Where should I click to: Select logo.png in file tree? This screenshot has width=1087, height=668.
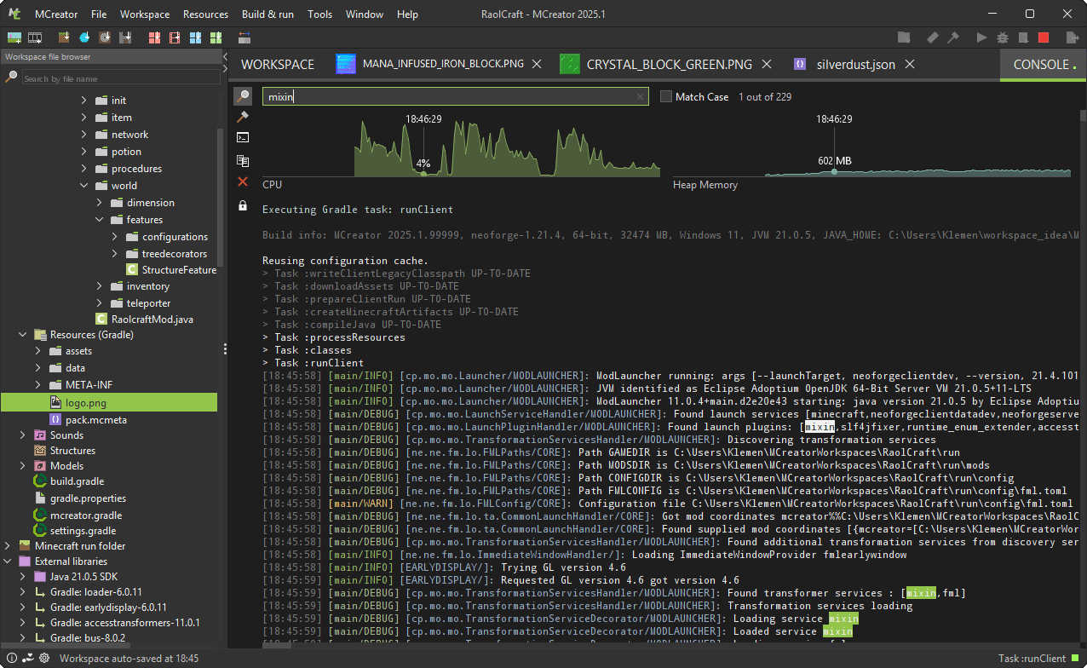coord(108,402)
